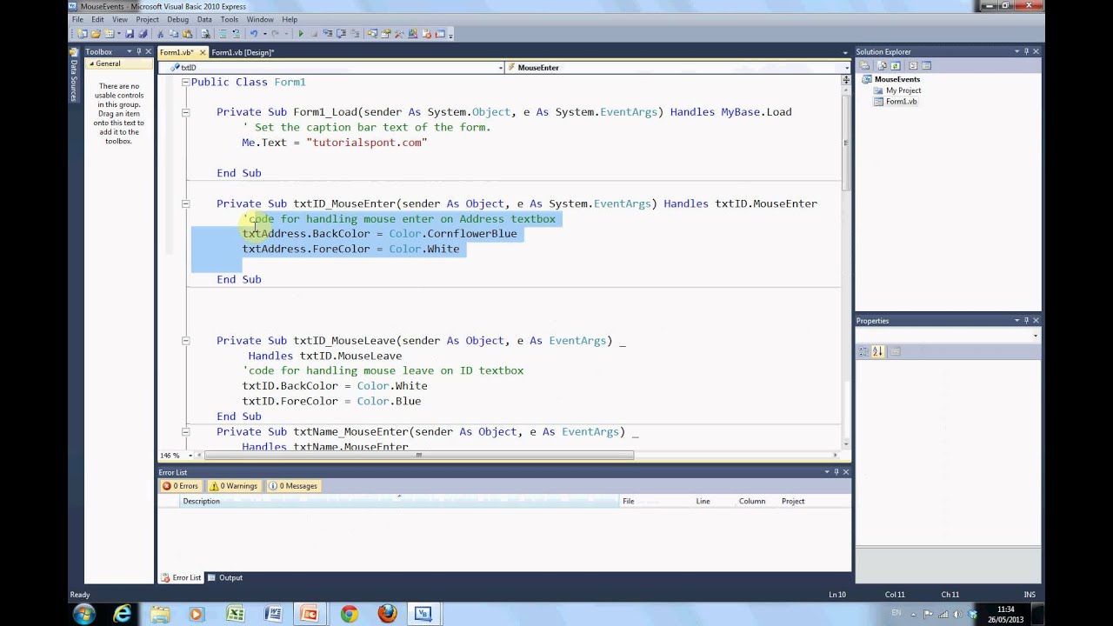
Task: Switch to Form1.vb [Design] tab
Action: tap(243, 52)
